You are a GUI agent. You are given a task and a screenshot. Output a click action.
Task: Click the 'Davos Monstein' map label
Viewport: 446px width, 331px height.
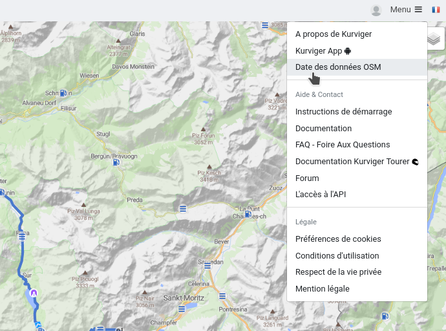(x=133, y=67)
